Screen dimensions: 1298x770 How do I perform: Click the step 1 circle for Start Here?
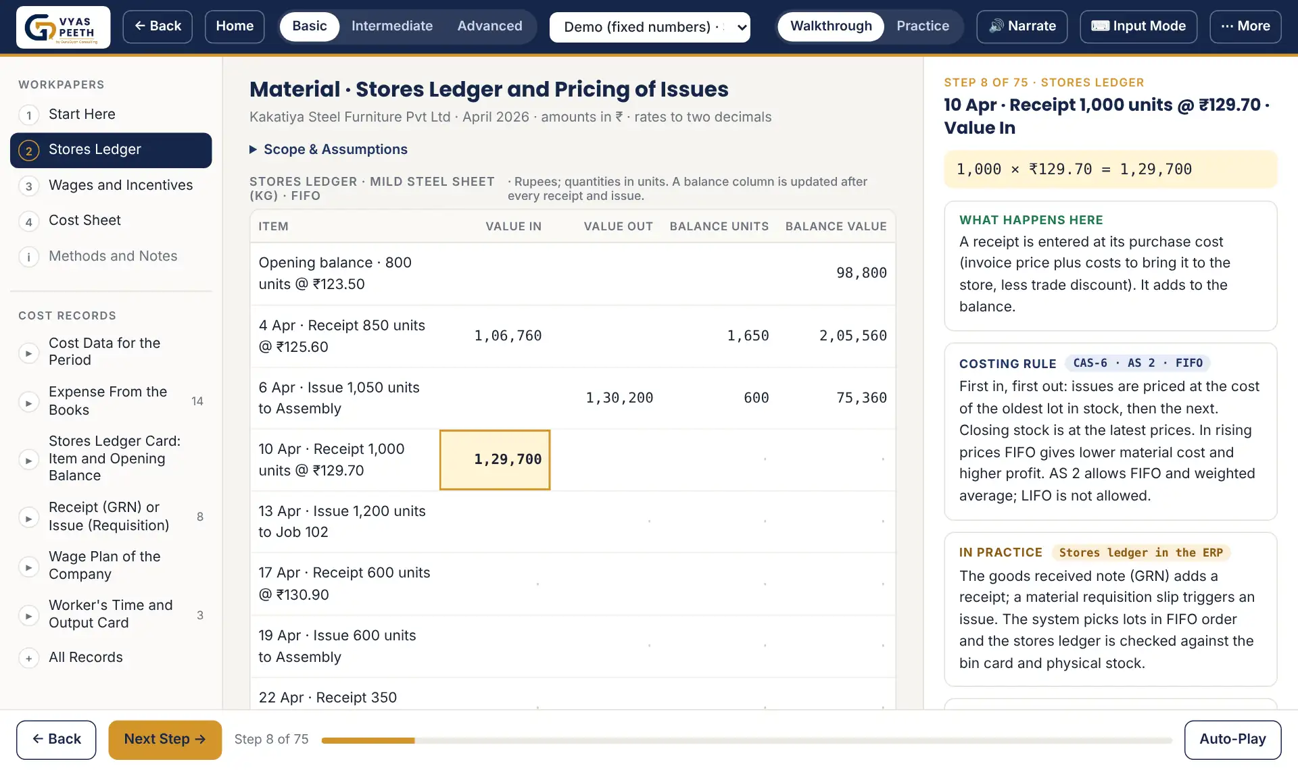28,115
